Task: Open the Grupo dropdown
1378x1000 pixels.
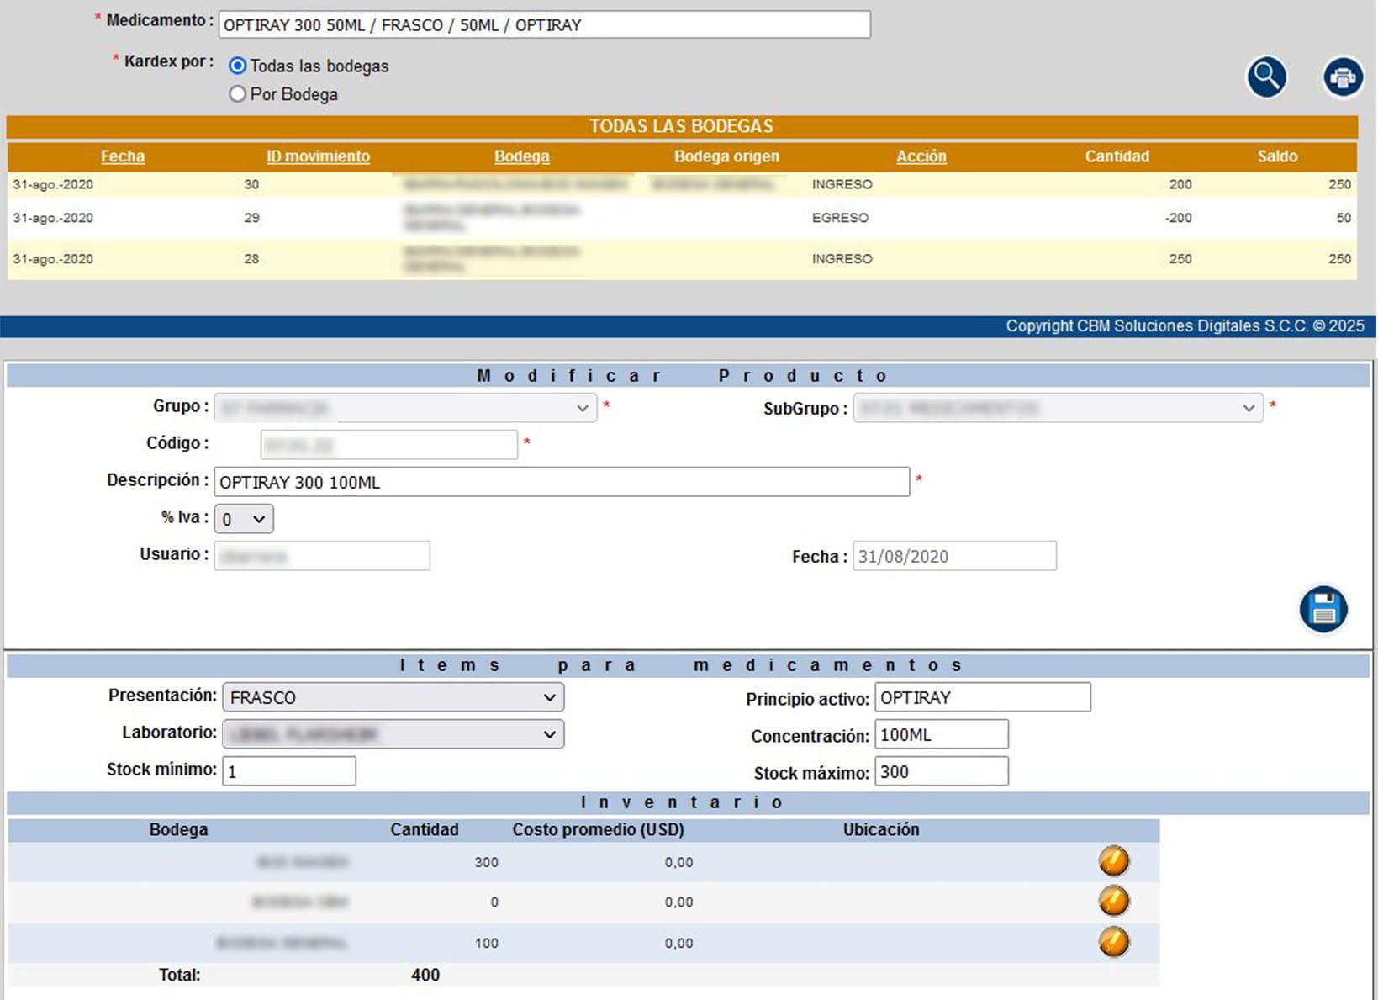Action: point(405,408)
